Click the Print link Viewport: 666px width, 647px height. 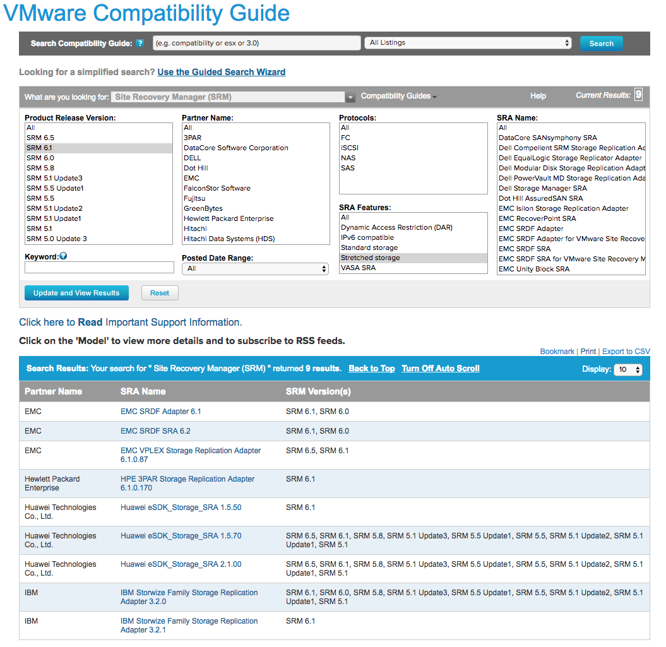click(x=588, y=352)
